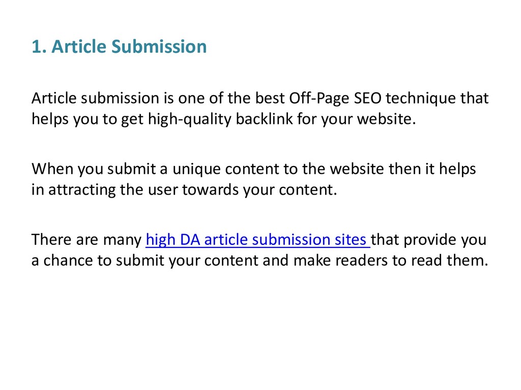Screen dimensions: 521x390
Task: Click the 'high-quality' text
Action: point(189,119)
